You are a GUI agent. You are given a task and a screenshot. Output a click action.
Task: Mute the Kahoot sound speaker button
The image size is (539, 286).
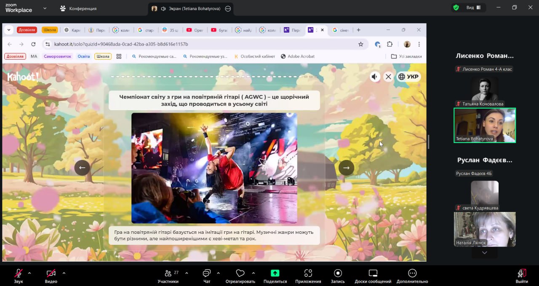click(375, 77)
